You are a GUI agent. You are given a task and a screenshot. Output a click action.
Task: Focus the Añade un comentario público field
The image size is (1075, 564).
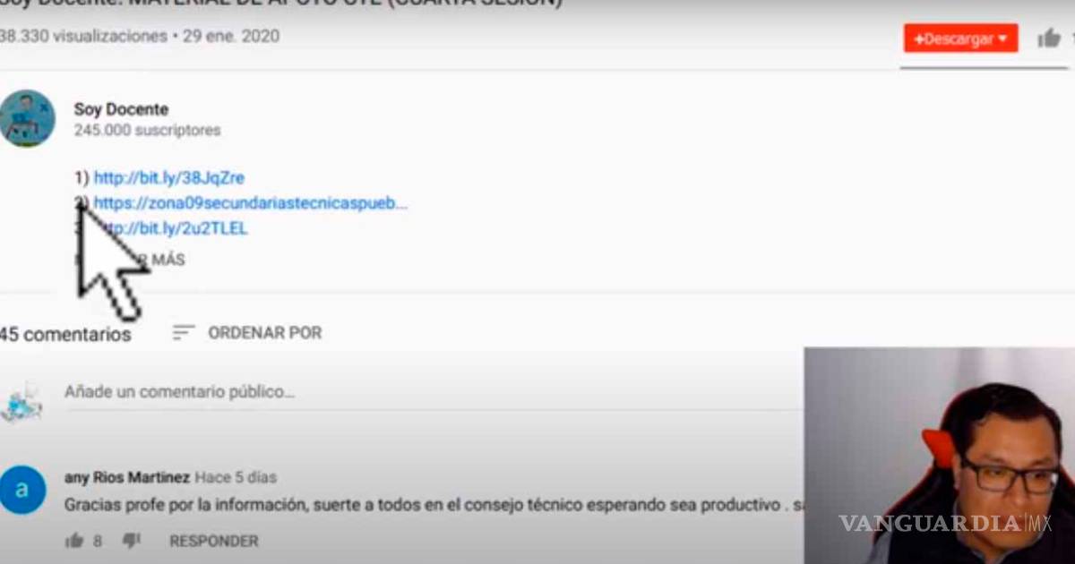click(x=430, y=392)
